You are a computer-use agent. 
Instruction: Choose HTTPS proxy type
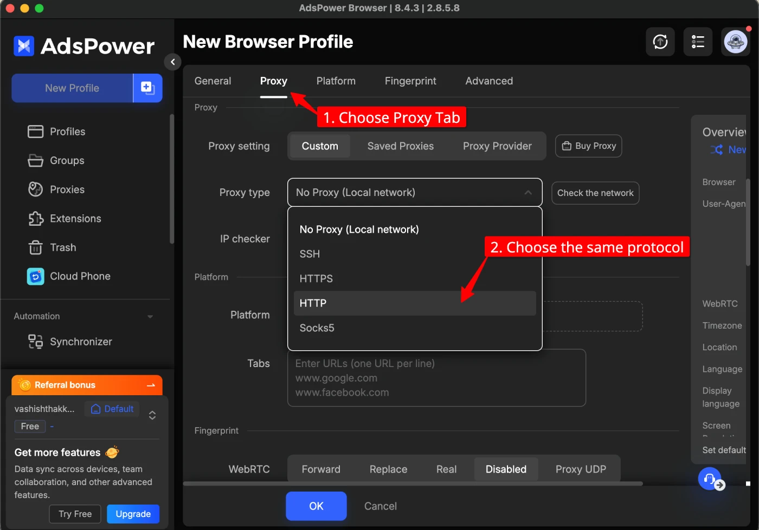click(415, 279)
